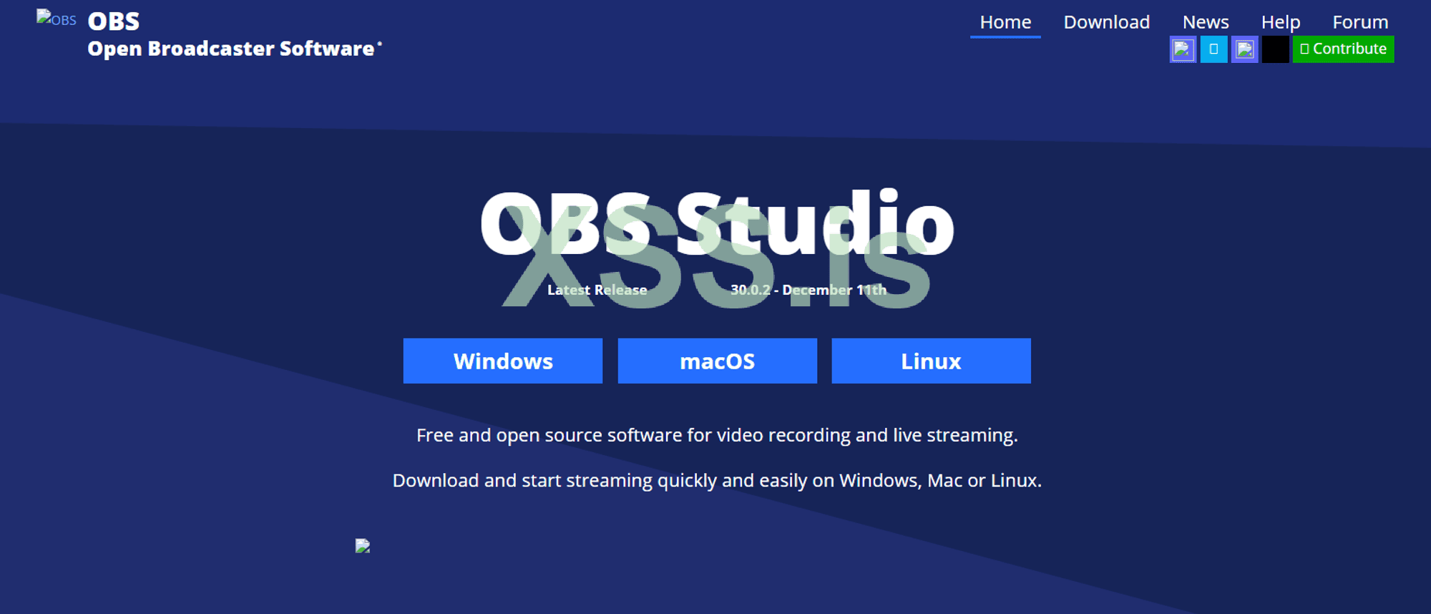Select the Linux download button

click(931, 361)
